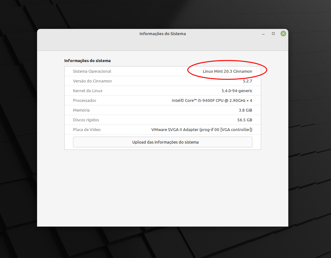Select the Memória row label
This screenshot has width=331, height=258.
pos(81,110)
